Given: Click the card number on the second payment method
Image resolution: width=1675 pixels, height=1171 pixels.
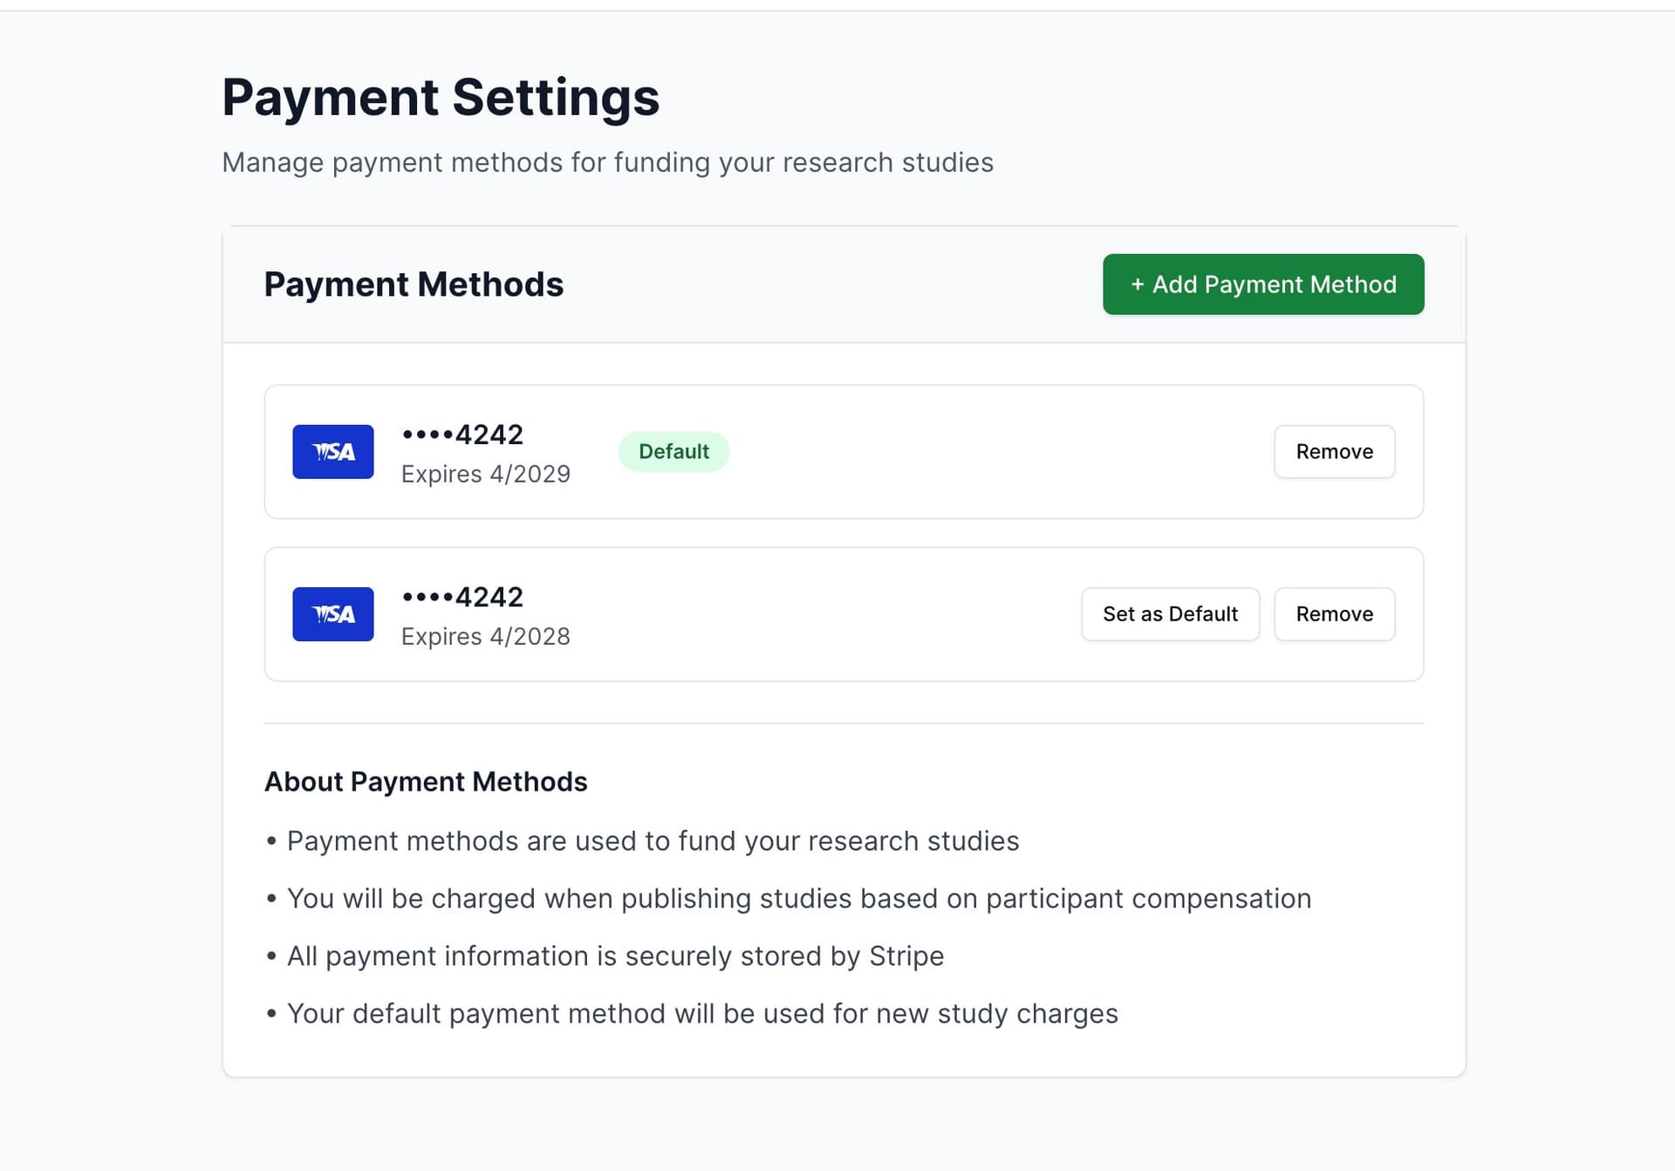Looking at the screenshot, I should (x=462, y=596).
